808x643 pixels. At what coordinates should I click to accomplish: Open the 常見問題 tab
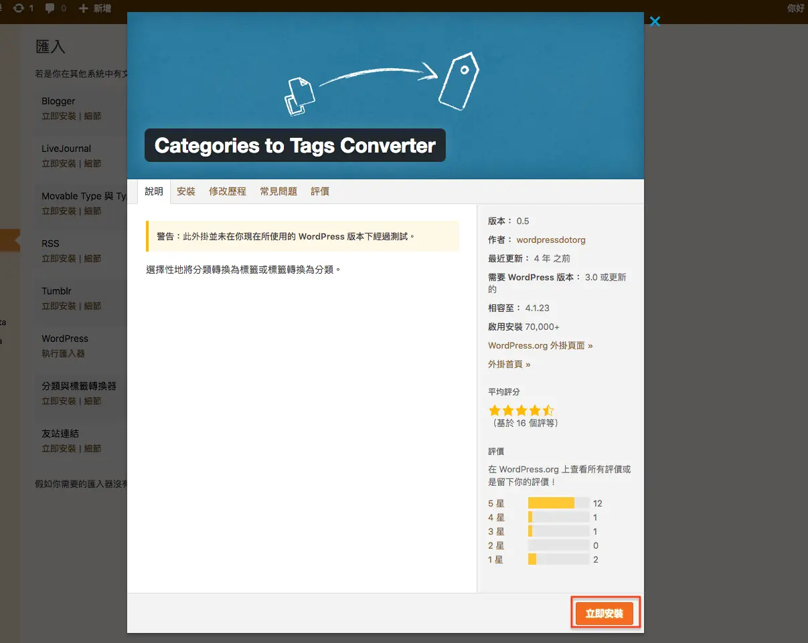click(x=278, y=191)
